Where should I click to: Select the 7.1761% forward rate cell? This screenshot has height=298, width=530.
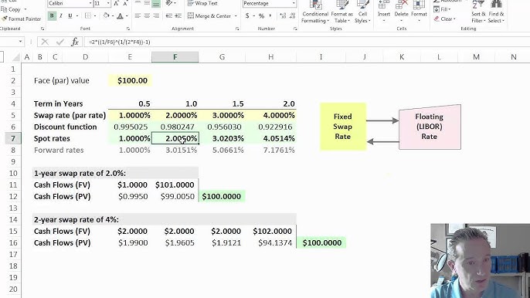pos(270,150)
